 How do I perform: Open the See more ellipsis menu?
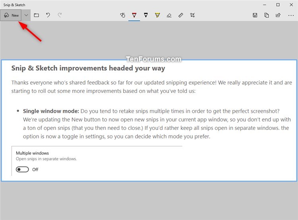pyautogui.click(x=291, y=15)
